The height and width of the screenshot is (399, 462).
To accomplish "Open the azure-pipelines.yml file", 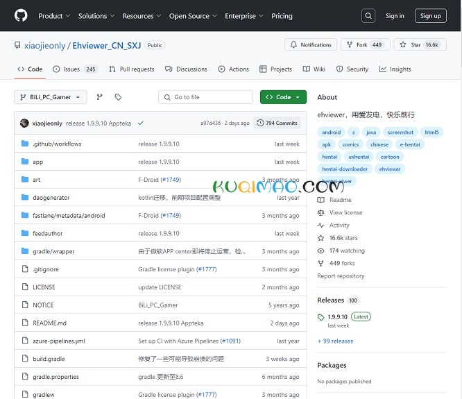I will 59,341.
